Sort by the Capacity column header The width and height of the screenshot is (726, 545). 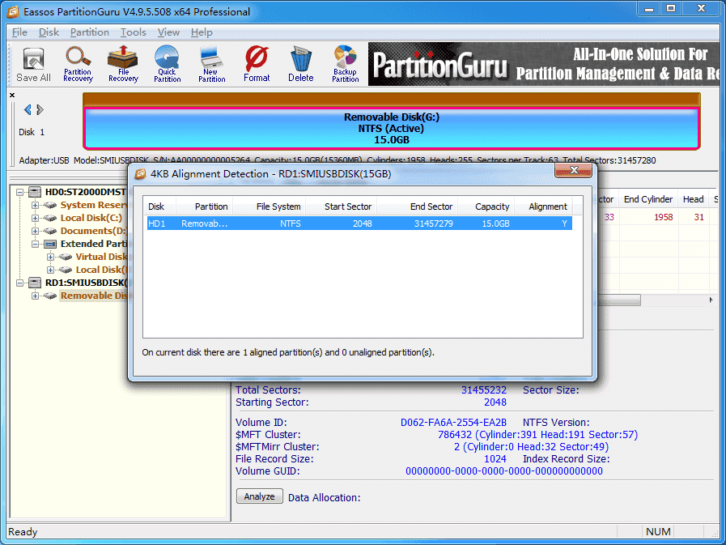pos(486,207)
